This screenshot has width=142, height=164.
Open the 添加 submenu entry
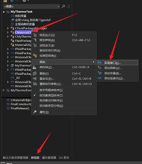[64, 62]
